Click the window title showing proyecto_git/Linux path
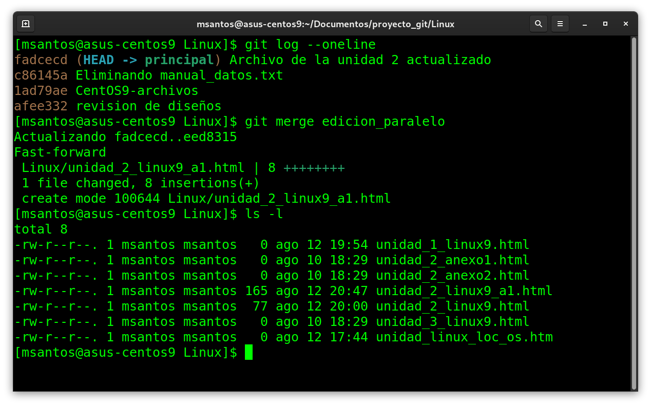 pyautogui.click(x=325, y=24)
